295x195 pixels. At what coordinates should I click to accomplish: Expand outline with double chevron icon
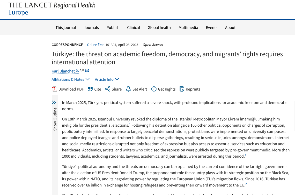coord(54,102)
